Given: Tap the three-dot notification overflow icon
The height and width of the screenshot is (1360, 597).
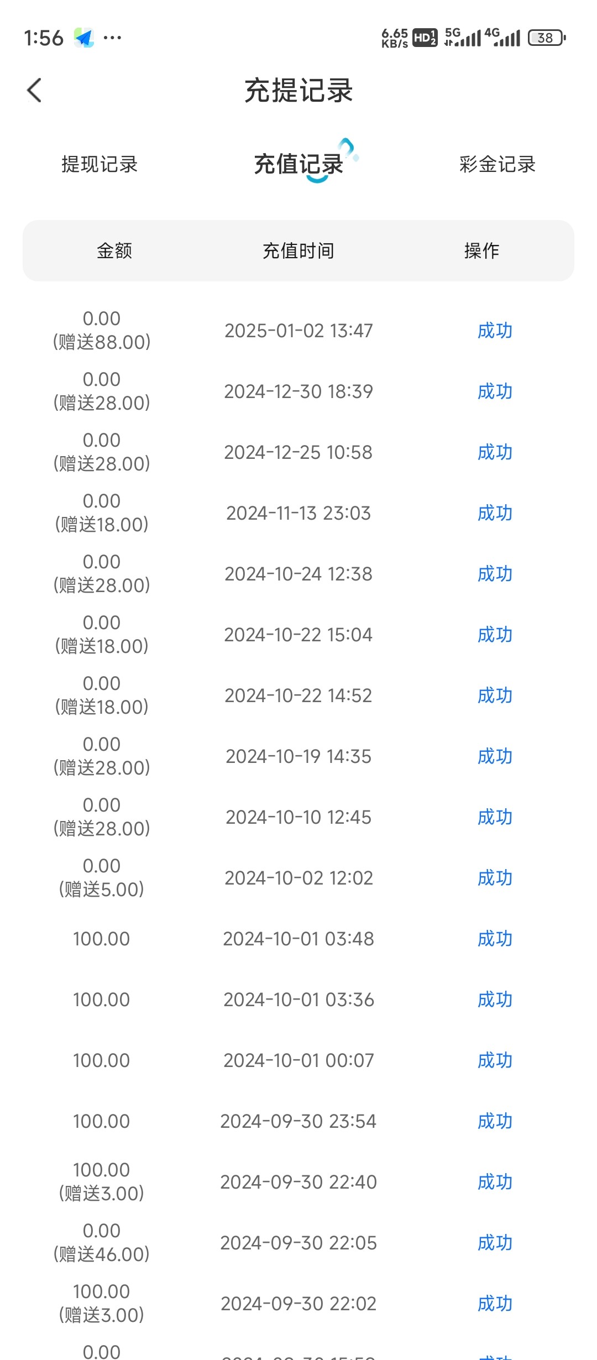Looking at the screenshot, I should click(x=112, y=38).
